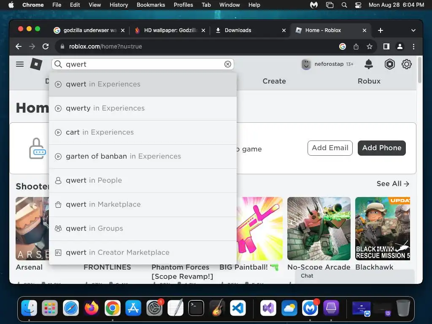Open the Roblox settings gear
The height and width of the screenshot is (324, 432).
[x=406, y=64]
